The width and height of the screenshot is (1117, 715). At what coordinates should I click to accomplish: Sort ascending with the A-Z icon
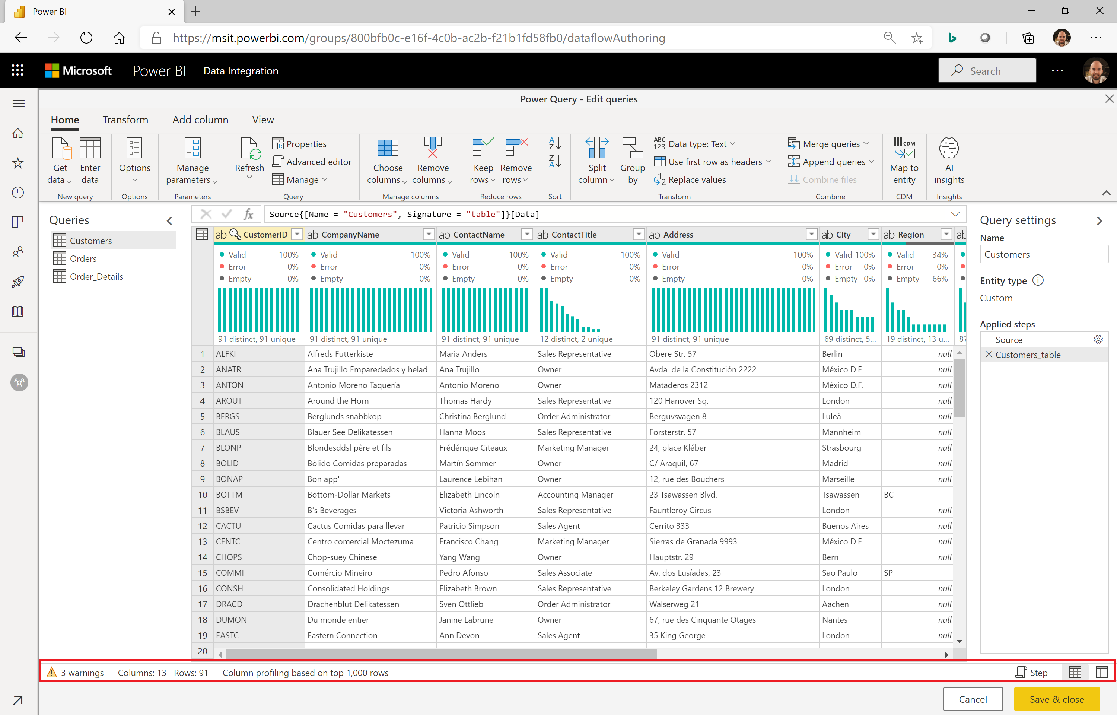[555, 143]
